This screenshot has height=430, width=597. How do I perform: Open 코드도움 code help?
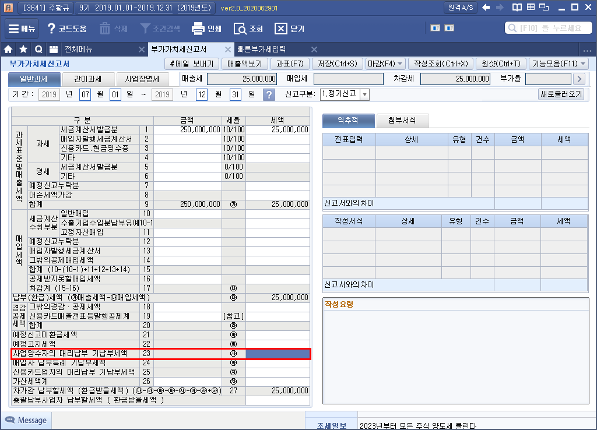click(66, 29)
